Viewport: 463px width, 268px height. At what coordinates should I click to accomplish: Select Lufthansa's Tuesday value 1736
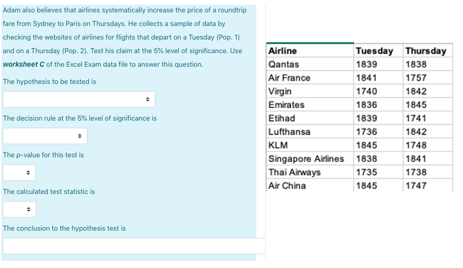point(378,131)
